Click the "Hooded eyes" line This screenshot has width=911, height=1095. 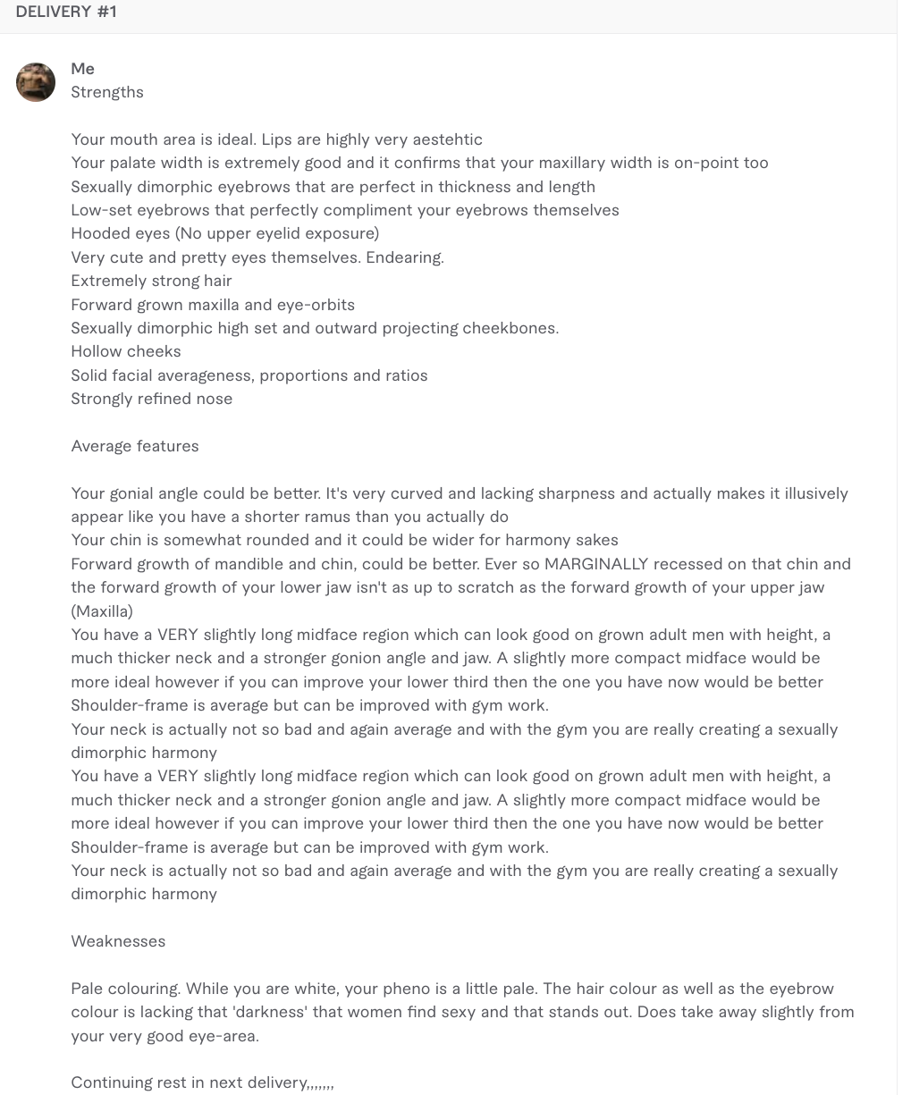tap(225, 233)
